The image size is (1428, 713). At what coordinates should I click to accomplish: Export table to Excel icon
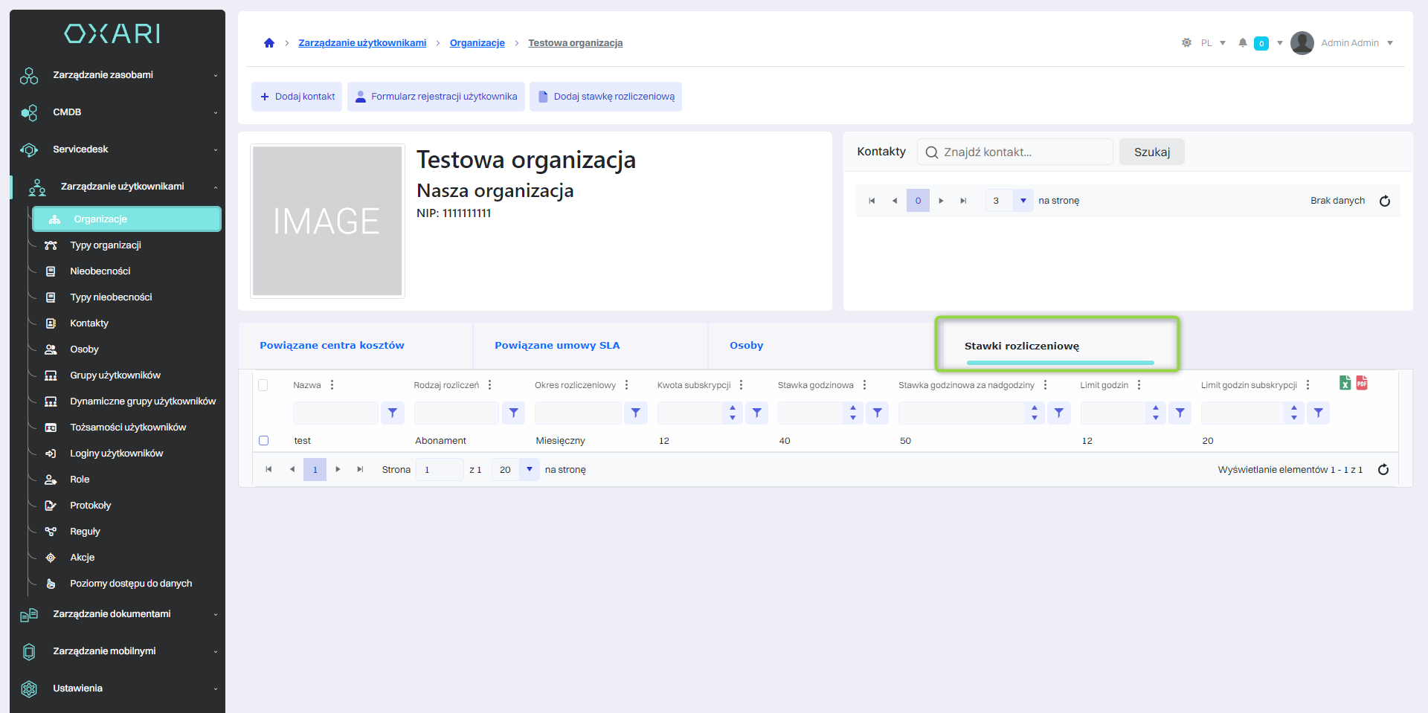1345,383
